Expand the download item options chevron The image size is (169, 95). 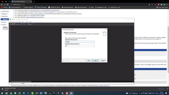coord(19,89)
